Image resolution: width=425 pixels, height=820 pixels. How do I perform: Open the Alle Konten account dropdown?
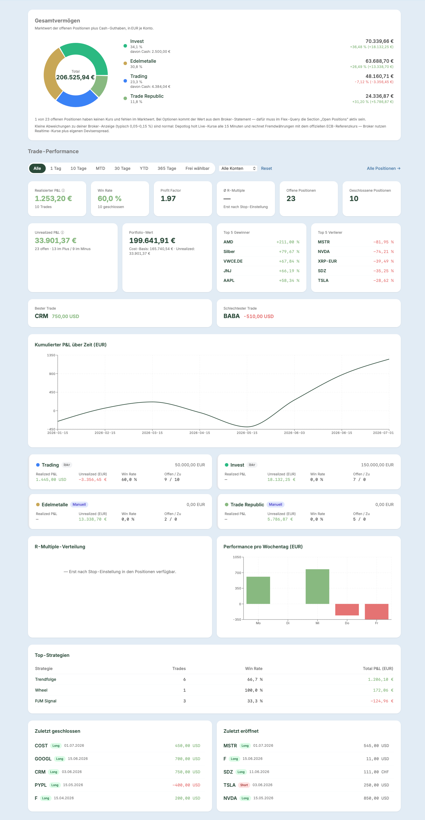(238, 168)
